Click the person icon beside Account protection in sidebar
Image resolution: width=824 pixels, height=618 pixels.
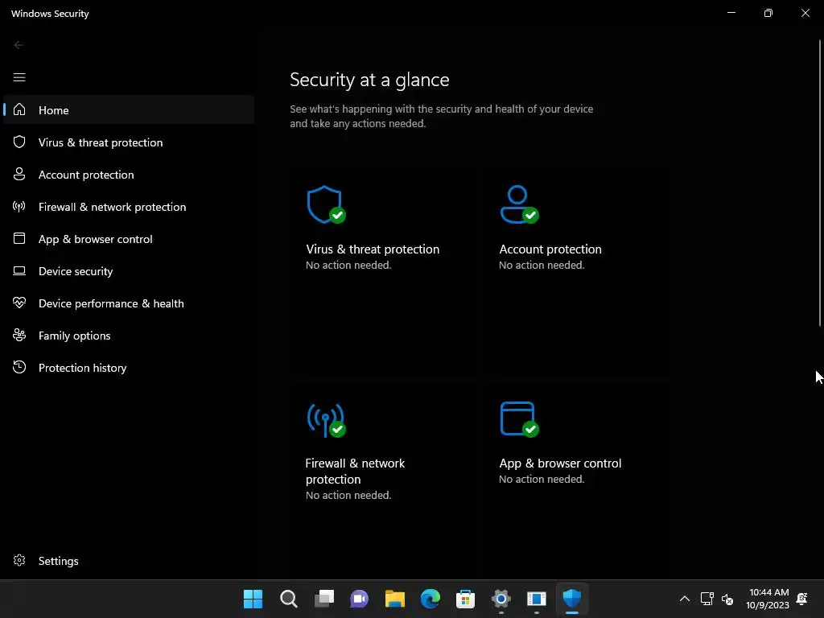tap(19, 174)
